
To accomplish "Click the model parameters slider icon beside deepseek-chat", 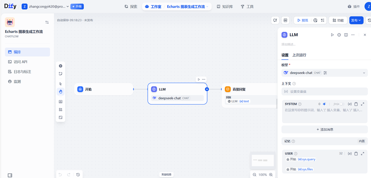I will coord(325,73).
